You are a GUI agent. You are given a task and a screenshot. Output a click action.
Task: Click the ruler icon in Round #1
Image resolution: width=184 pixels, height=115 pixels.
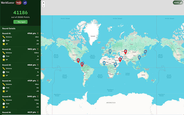4,37
